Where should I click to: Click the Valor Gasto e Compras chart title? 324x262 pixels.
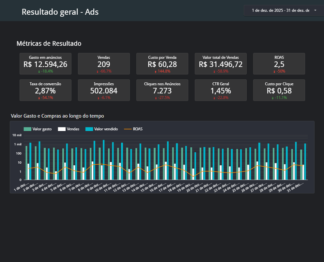(x=57, y=116)
